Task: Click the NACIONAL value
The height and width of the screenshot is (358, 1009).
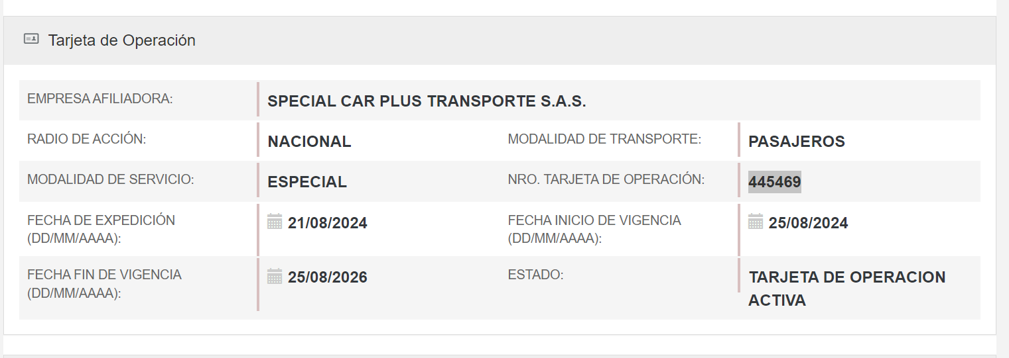Action: [309, 142]
